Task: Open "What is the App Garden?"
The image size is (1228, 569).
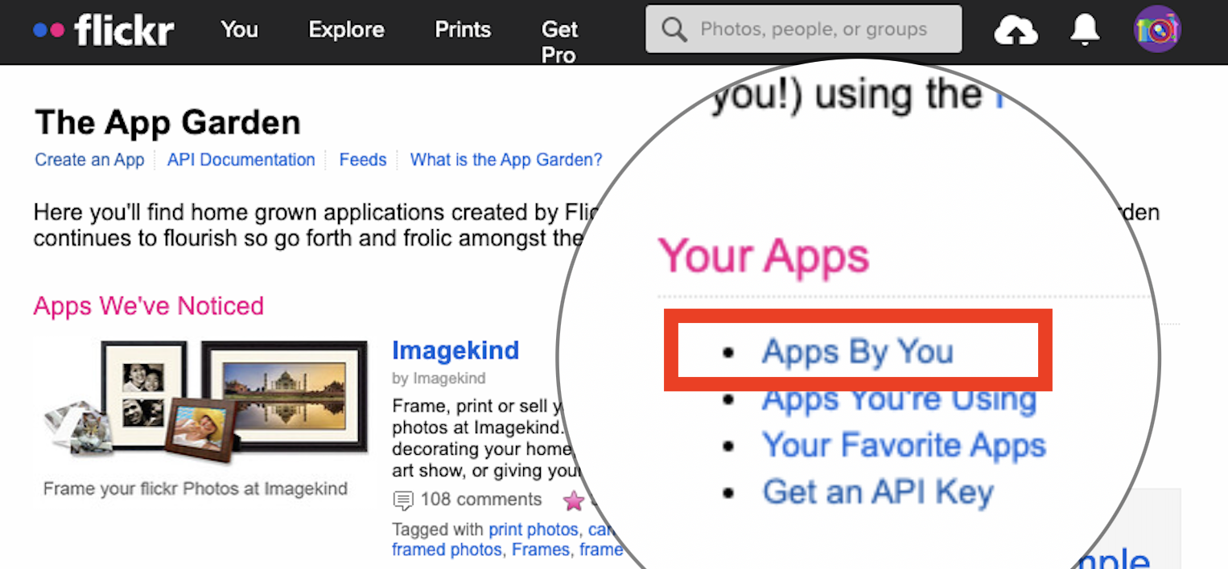Action: point(506,160)
